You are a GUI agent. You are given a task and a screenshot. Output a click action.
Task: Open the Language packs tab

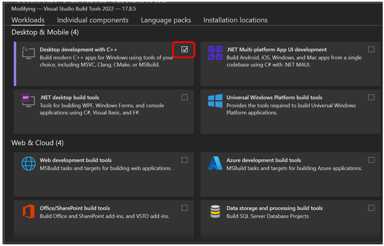(166, 20)
